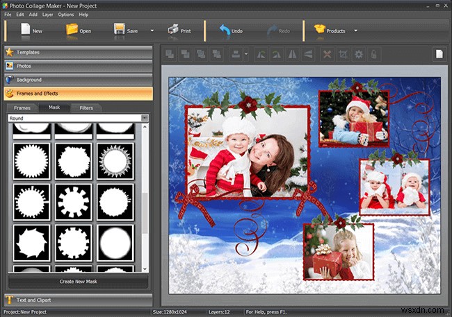Delete selected item with red X icon

[328, 55]
